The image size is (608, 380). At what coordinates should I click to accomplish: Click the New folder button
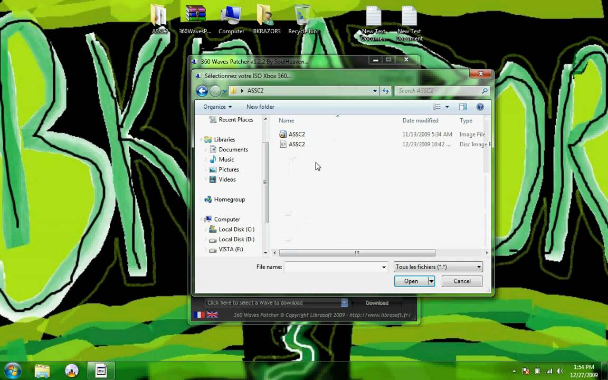click(260, 107)
